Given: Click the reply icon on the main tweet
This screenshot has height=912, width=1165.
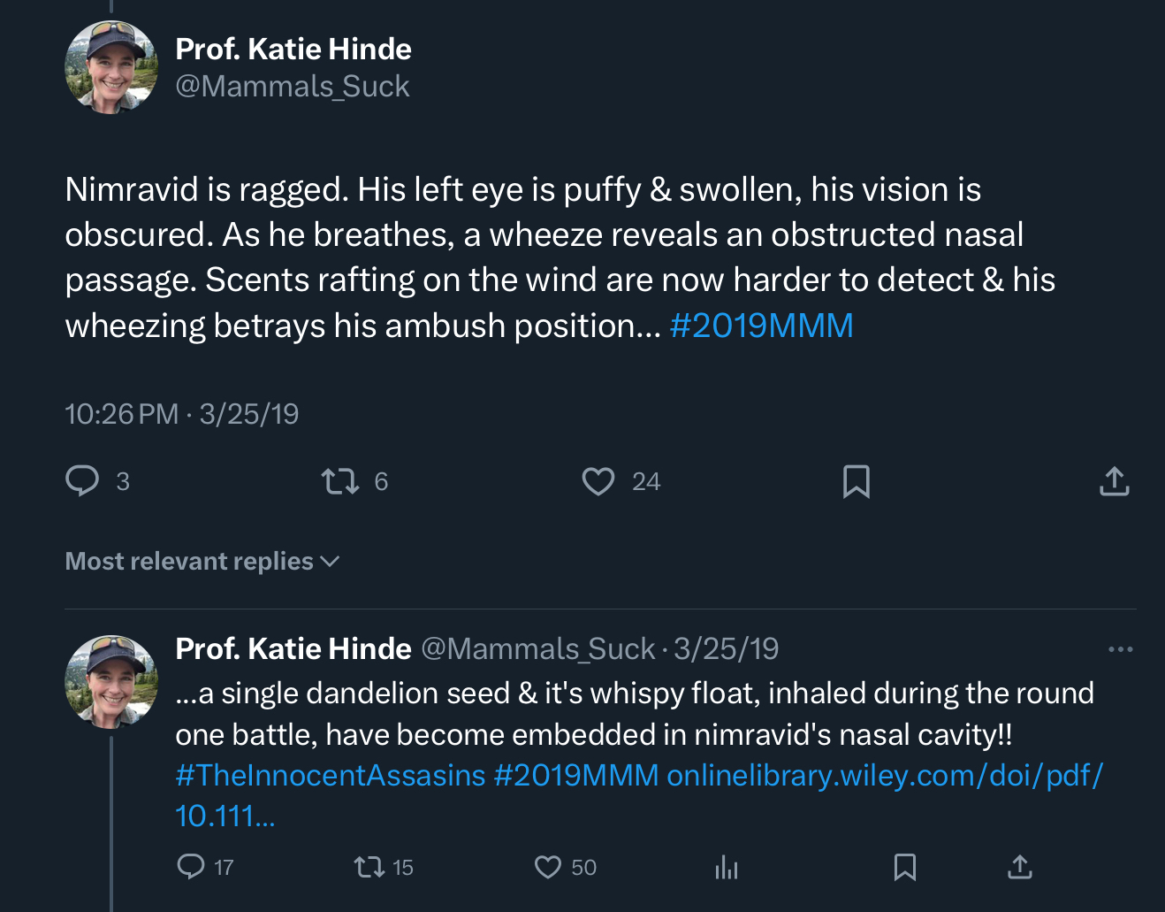Looking at the screenshot, I should (82, 481).
